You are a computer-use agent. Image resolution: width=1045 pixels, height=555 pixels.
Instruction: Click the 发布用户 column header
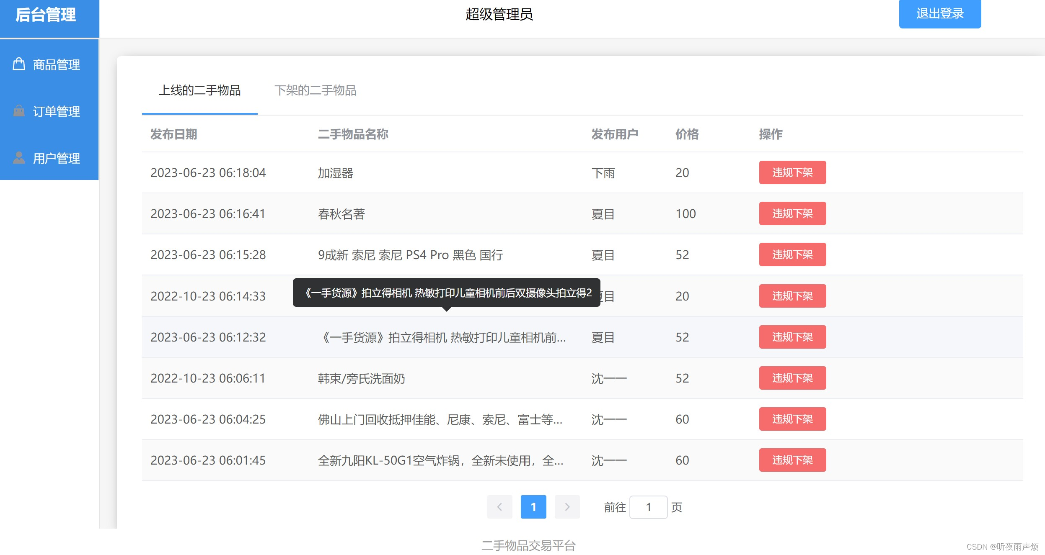(x=615, y=134)
